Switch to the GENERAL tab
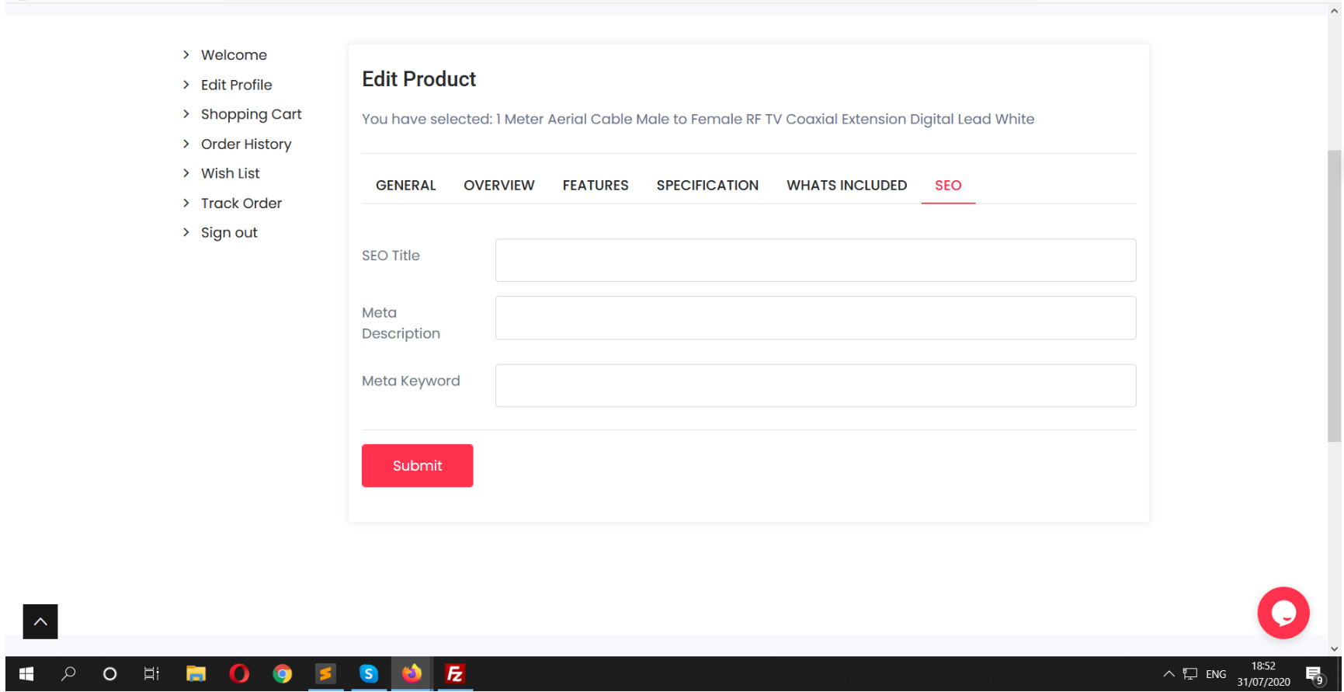Screen dimensions: 1344x692 [x=405, y=186]
